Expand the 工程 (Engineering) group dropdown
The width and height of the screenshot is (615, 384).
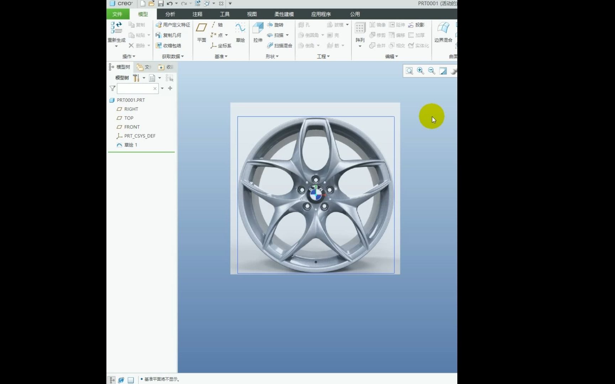click(324, 57)
